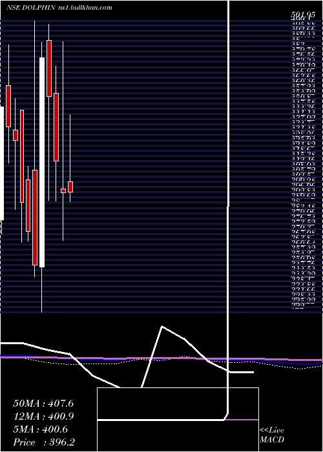This screenshot has width=323, height=452.
Task: Click the '5MA : 400.6' reading
Action: 40,429
